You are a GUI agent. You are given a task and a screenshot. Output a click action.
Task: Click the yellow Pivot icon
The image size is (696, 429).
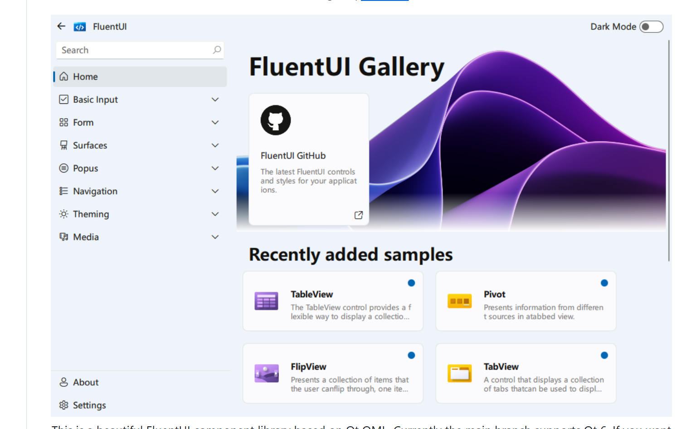point(460,301)
